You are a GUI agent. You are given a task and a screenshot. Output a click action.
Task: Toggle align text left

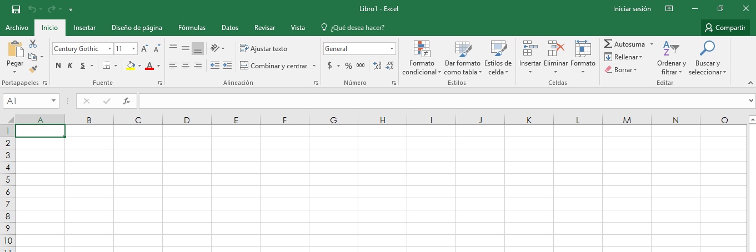[x=173, y=65]
